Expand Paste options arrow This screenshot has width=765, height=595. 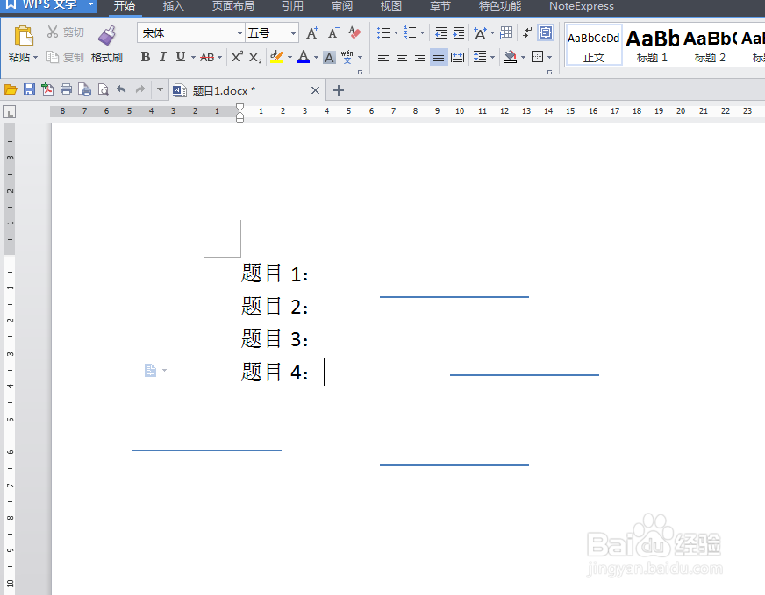tap(36, 58)
